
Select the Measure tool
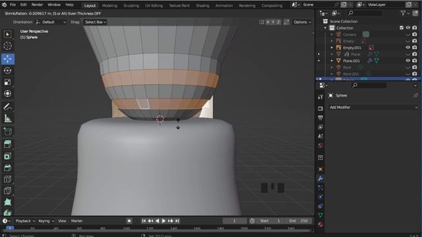(7, 118)
